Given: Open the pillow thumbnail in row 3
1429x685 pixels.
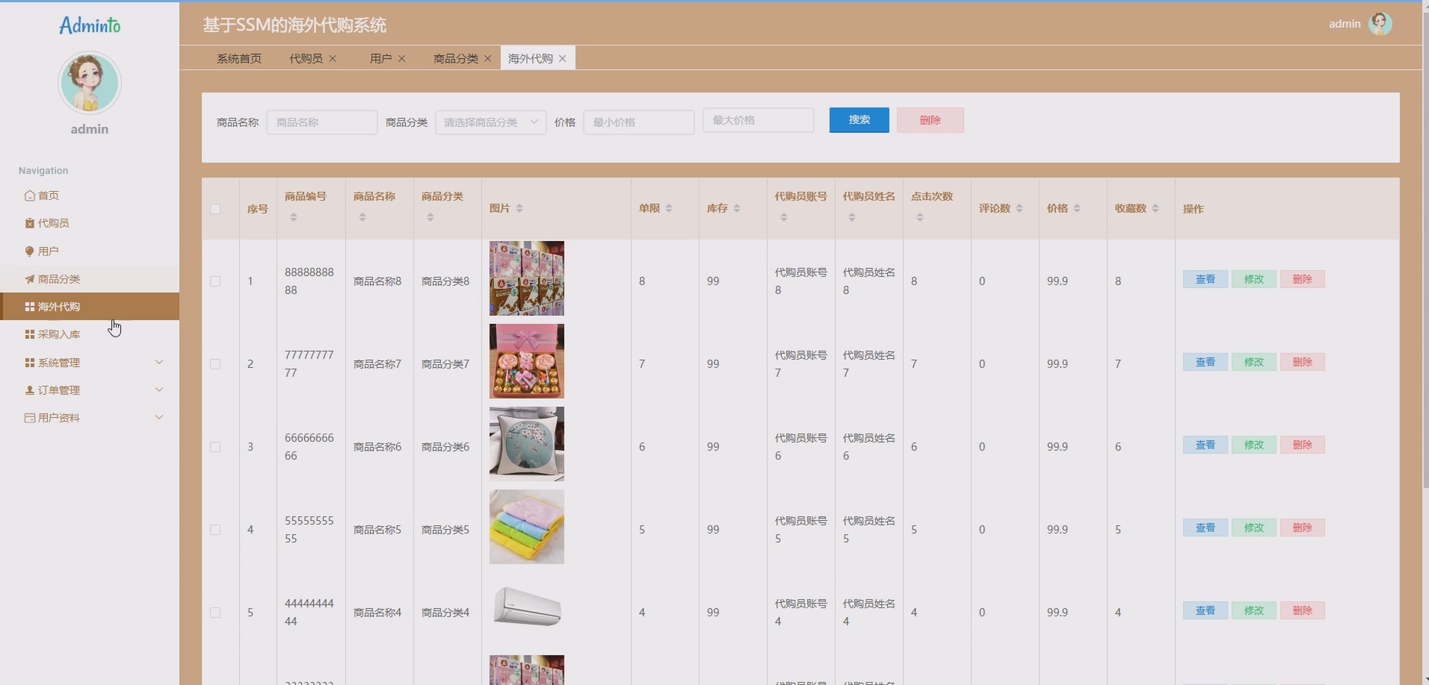Looking at the screenshot, I should 527,444.
